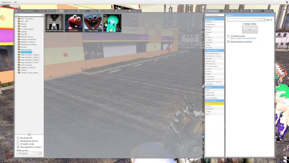Select the highlighted Poppy Playtime category
This screenshot has width=289, height=163.
pyautogui.click(x=26, y=52)
